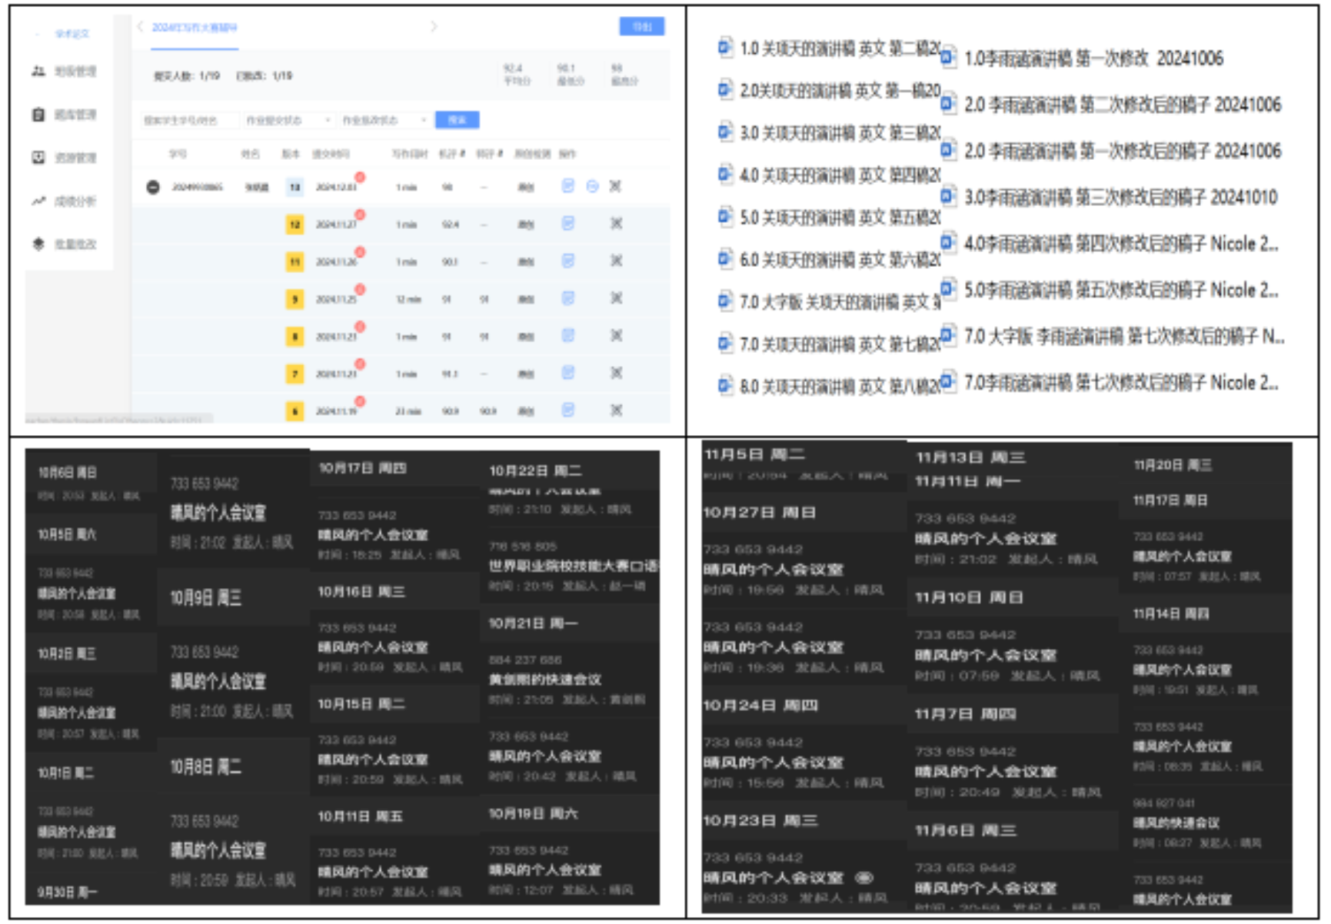Screen dimensions: 1331x924
Task: Expand the 作业批改状态 dropdown
Action: pos(383,121)
